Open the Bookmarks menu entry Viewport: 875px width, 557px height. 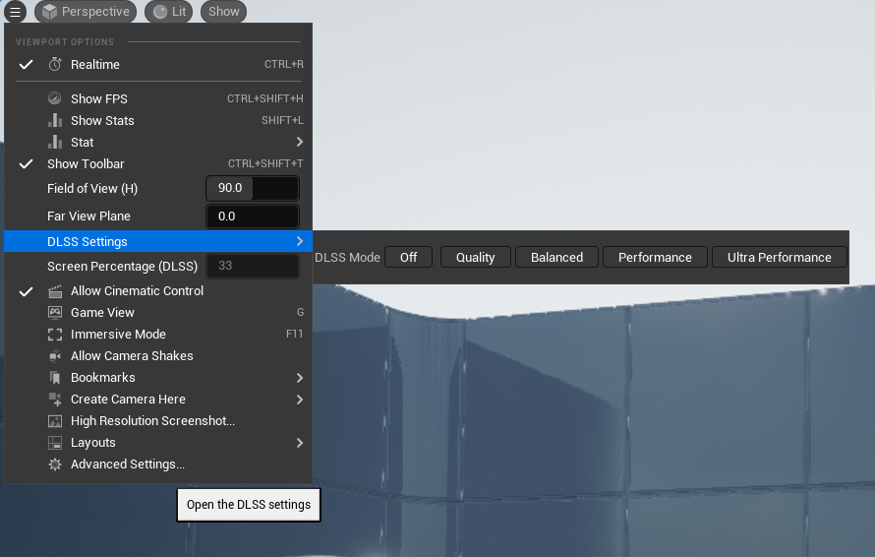[158, 378]
